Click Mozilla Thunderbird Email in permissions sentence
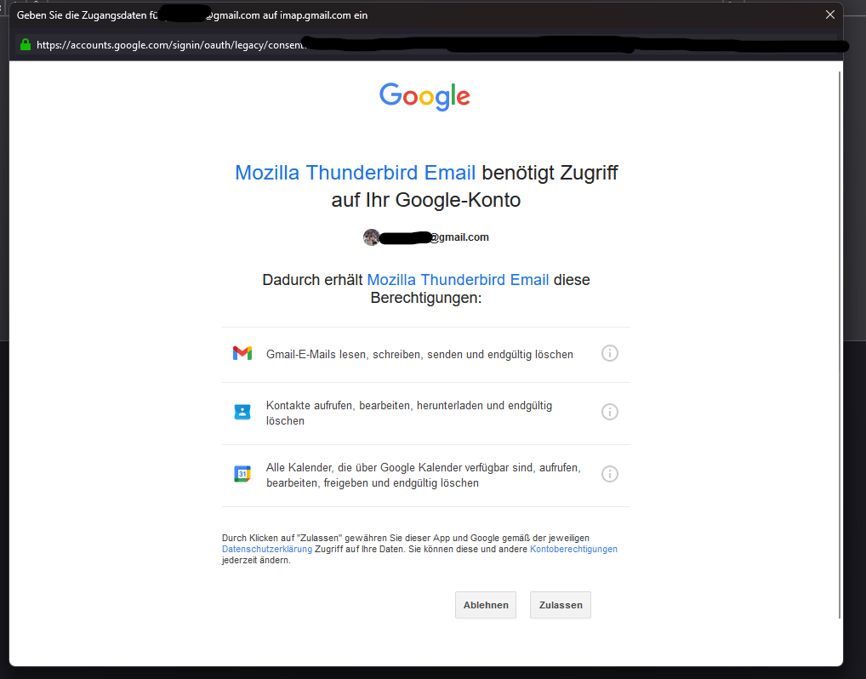This screenshot has width=866, height=679. 458,280
